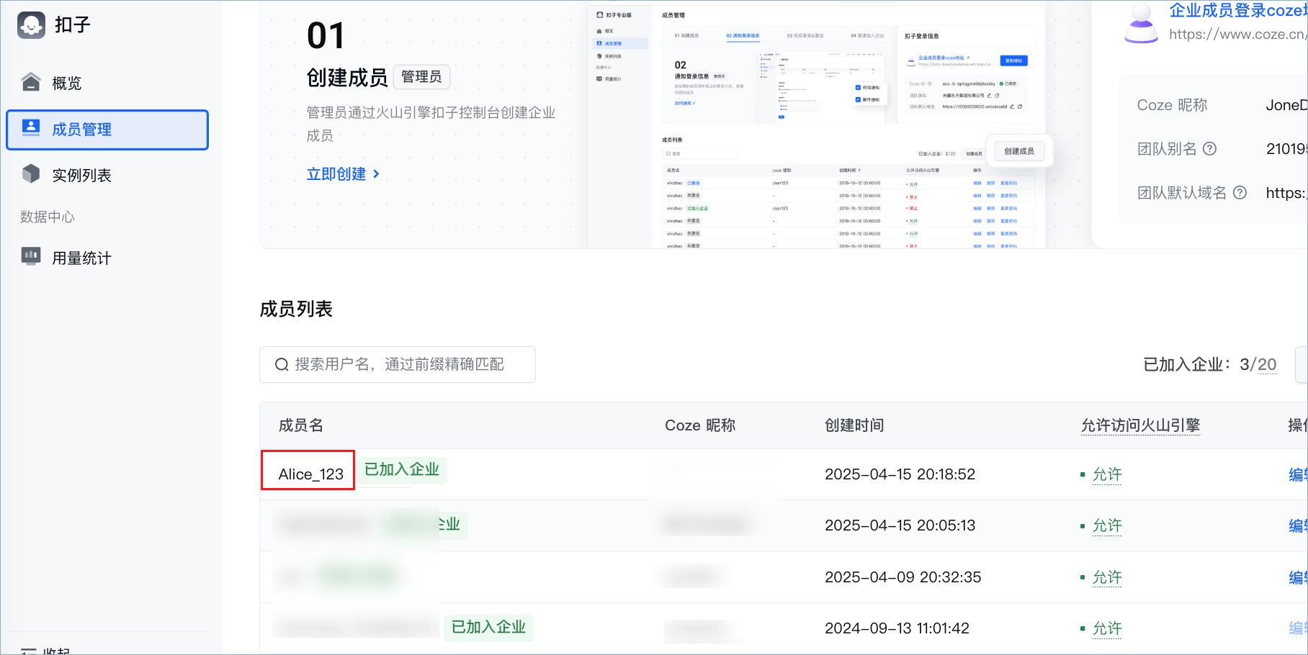Click the help icon beside 团队别名

pyautogui.click(x=1210, y=149)
